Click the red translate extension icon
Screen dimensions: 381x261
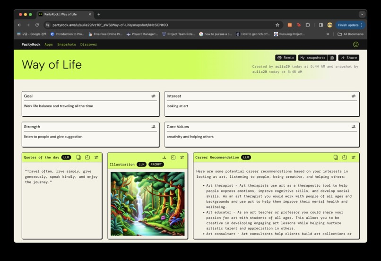coord(299,25)
